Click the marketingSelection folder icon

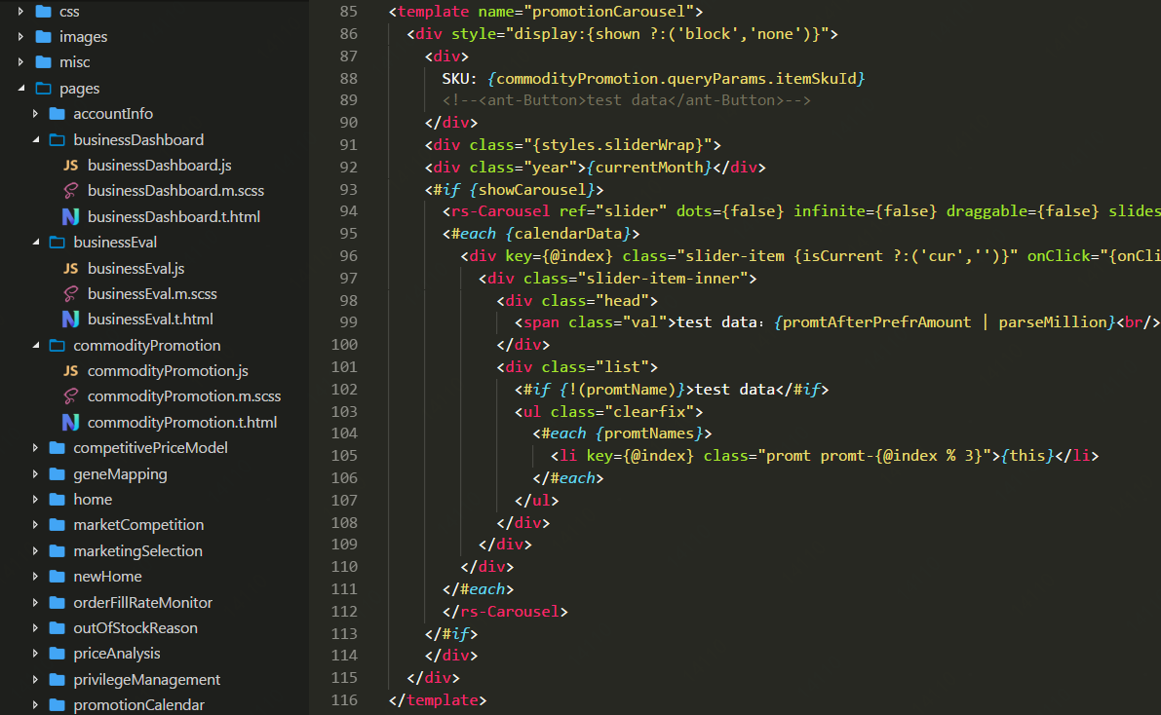(x=57, y=550)
